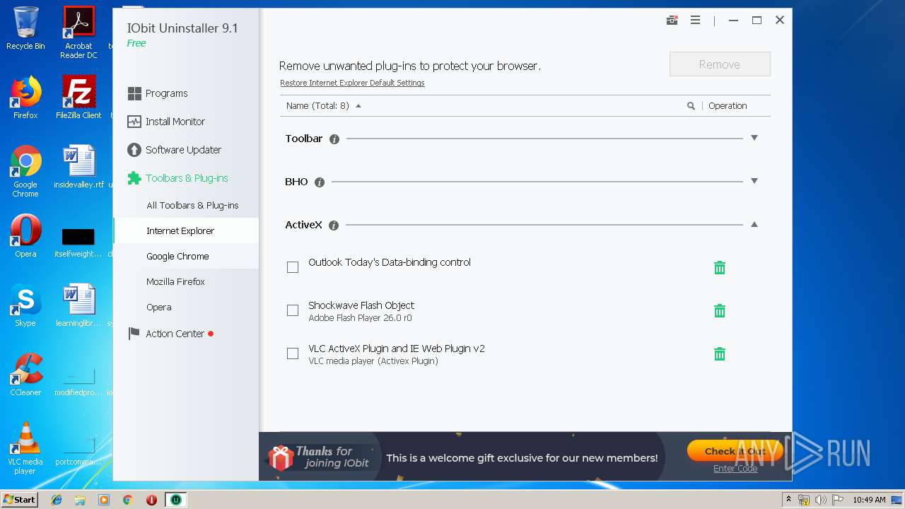Collapse the ActiveX category
Viewport: 905px width, 509px height.
(754, 224)
